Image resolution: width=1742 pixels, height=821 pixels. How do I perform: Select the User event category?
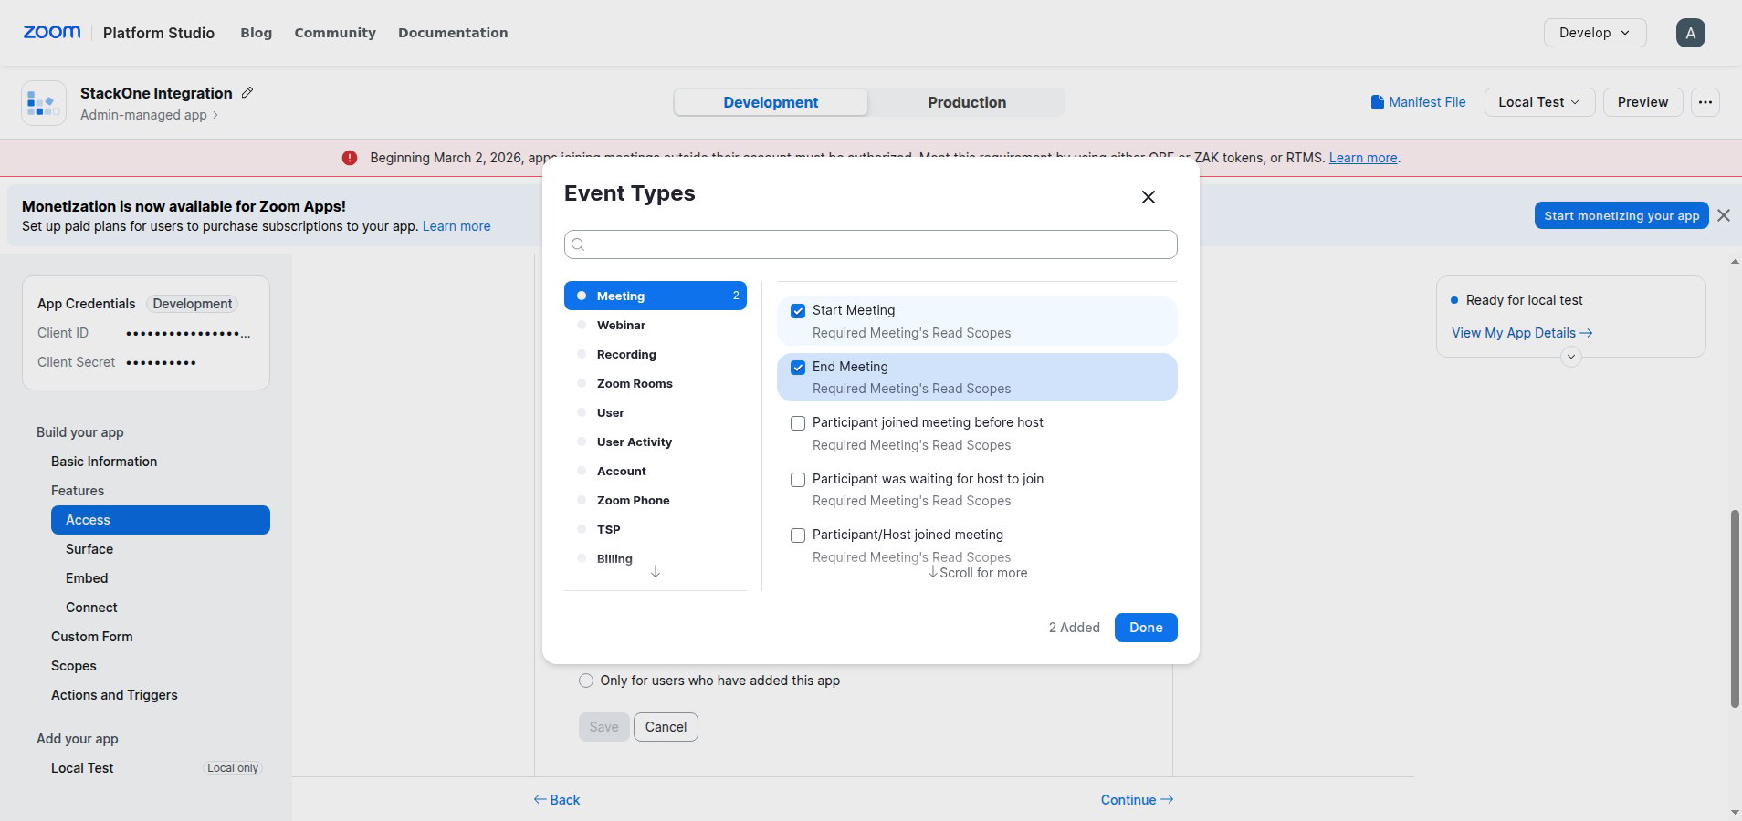pyautogui.click(x=656, y=412)
